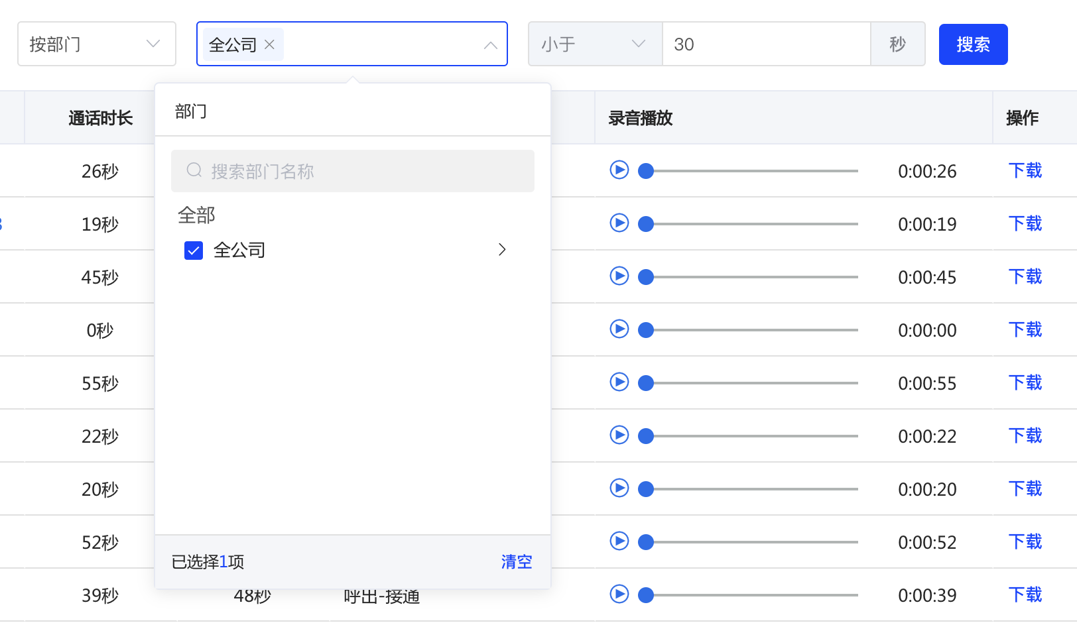Play the 0:00:26 recording
The width and height of the screenshot is (1077, 623).
tap(619, 170)
